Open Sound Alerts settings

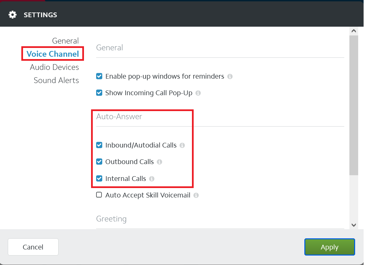coord(56,80)
